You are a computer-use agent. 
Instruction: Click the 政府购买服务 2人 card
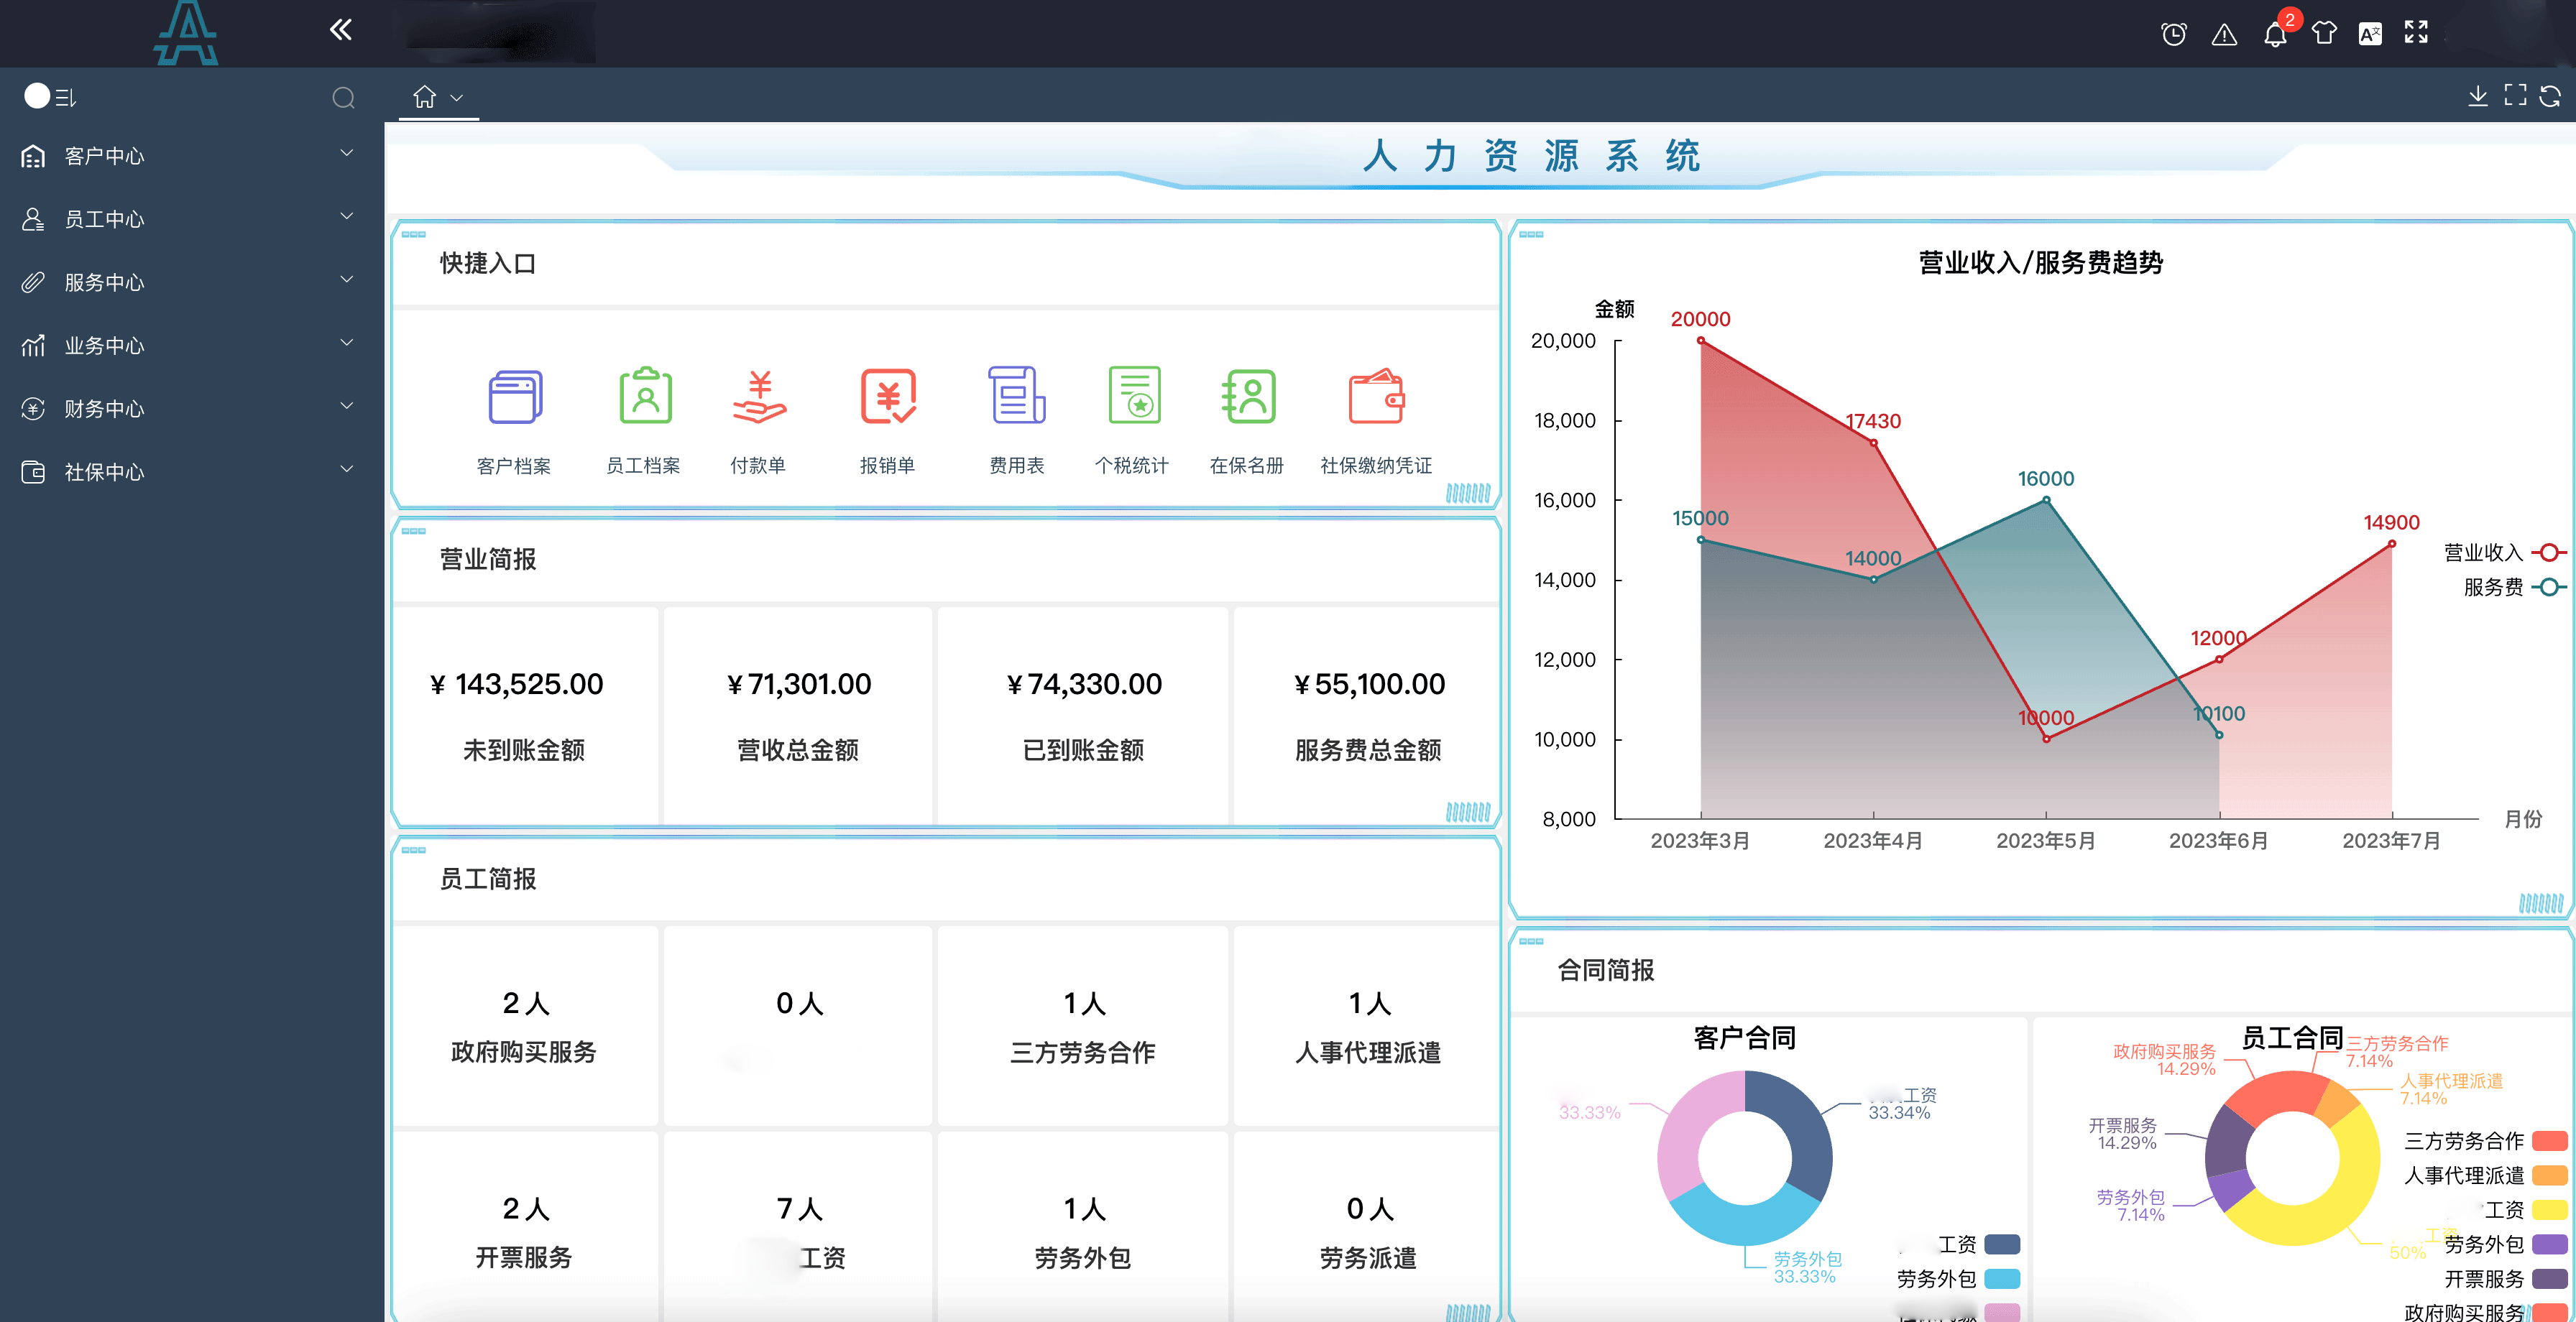pyautogui.click(x=525, y=1026)
